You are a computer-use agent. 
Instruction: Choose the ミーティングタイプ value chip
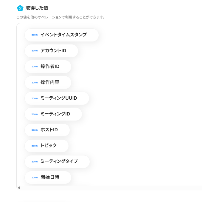[57, 161]
